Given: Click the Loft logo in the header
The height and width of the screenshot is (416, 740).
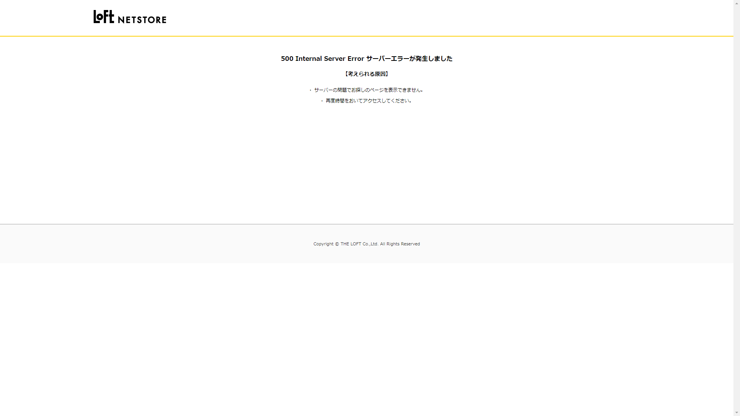Looking at the screenshot, I should (104, 17).
